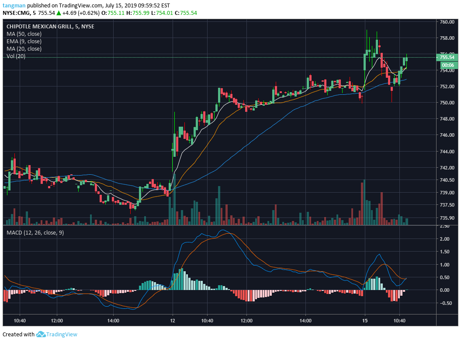Click the low price value L:754.01

pos(162,13)
